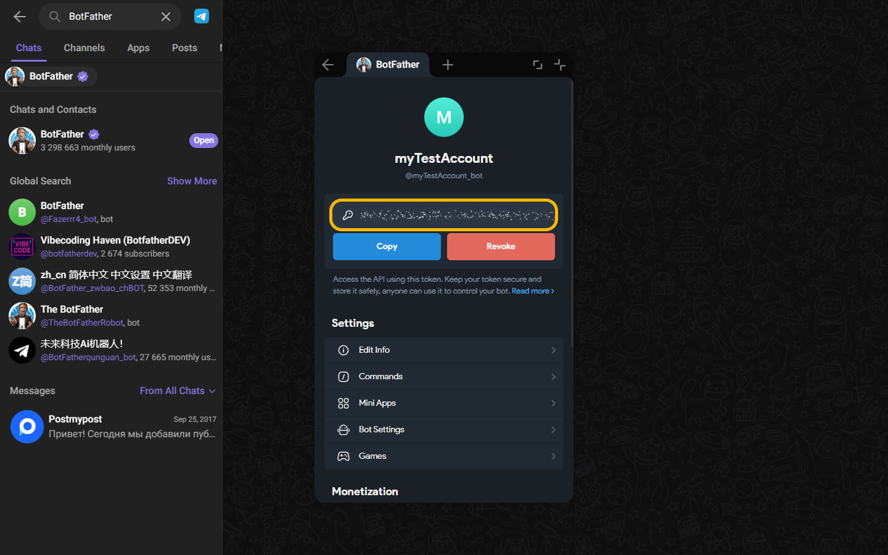Clear the BotFather search text
The width and height of the screenshot is (888, 555).
tap(165, 17)
